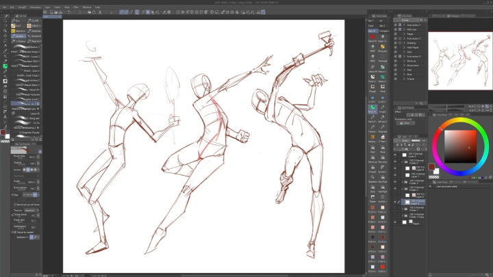Select the Zoom magnifier tool
493x277 pixels.
tap(5, 19)
